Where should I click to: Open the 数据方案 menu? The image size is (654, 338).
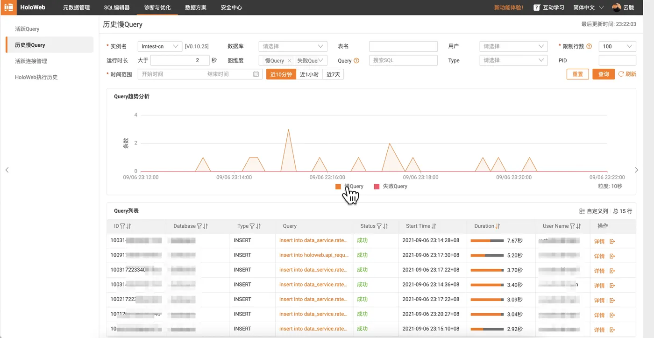pyautogui.click(x=196, y=7)
